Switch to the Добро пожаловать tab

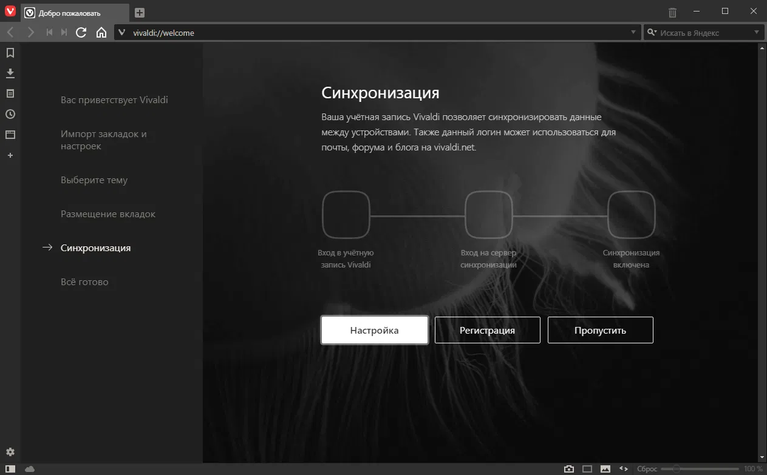75,13
